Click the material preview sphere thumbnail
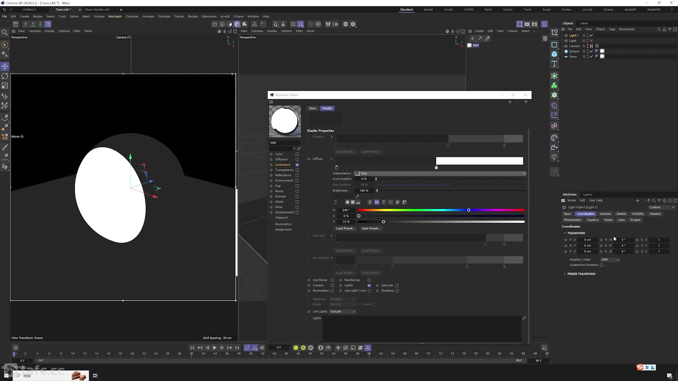The image size is (678, 381). (x=285, y=121)
